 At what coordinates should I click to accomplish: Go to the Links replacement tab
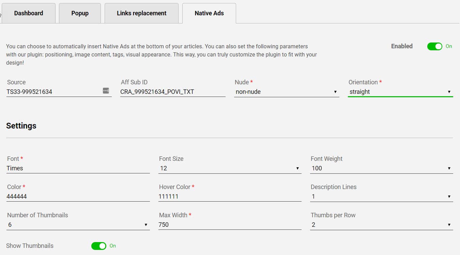tap(141, 13)
